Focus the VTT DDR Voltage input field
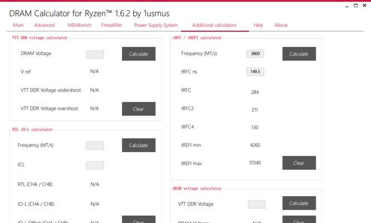The height and width of the screenshot is (223, 371). 257,205
